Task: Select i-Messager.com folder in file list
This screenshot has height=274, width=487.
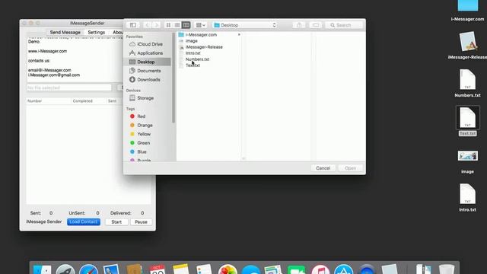Action: pyautogui.click(x=201, y=34)
